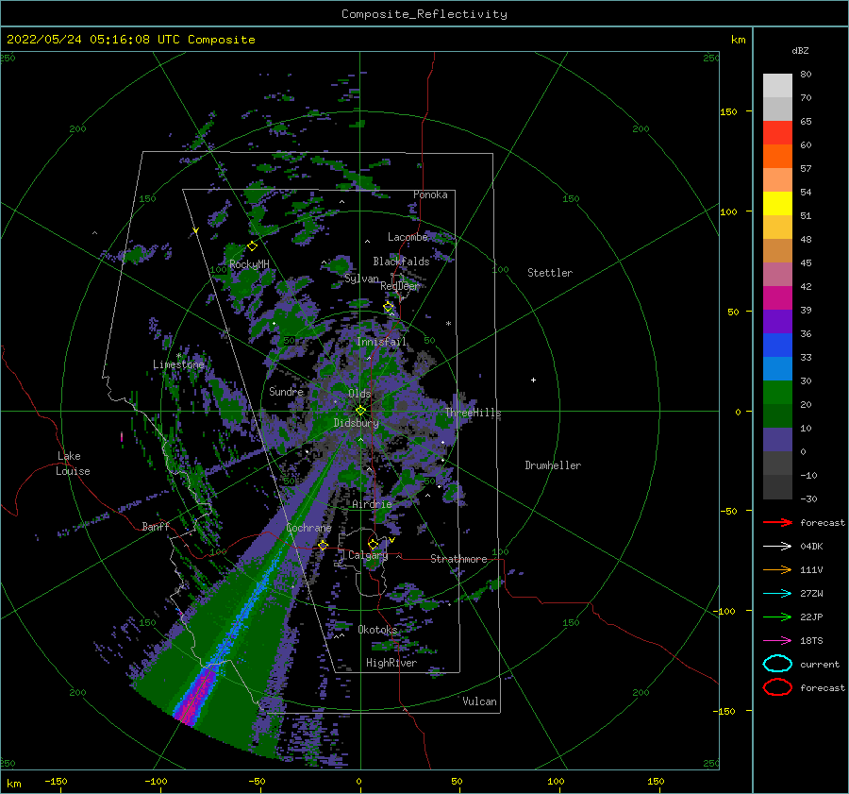Click the Okotoks label
Viewport: 849px width, 794px height.
377,630
